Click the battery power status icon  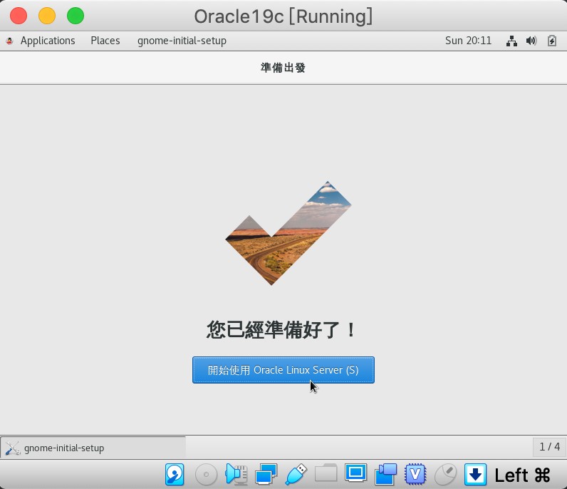(552, 41)
